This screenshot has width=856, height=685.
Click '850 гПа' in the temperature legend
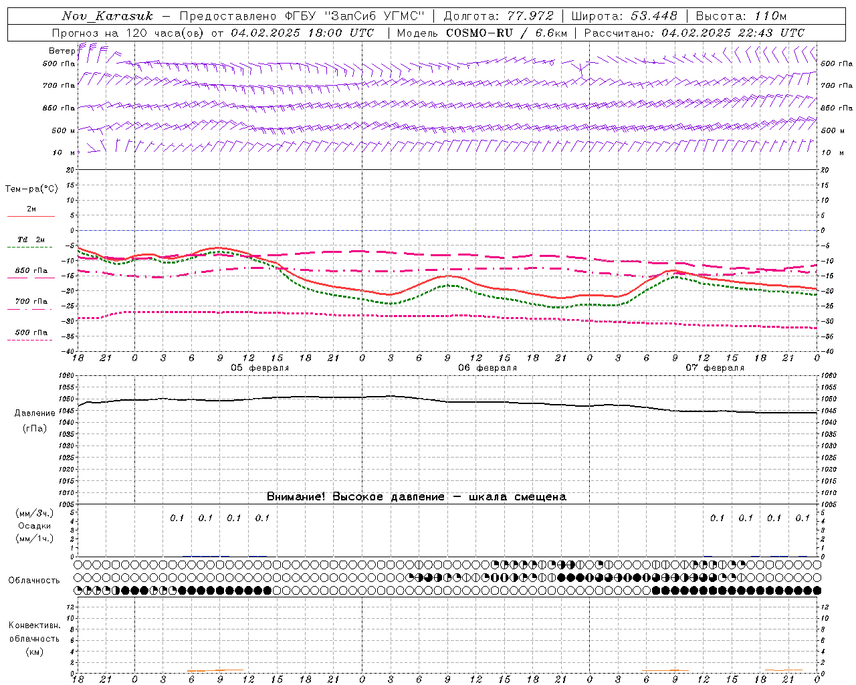[x=31, y=271]
